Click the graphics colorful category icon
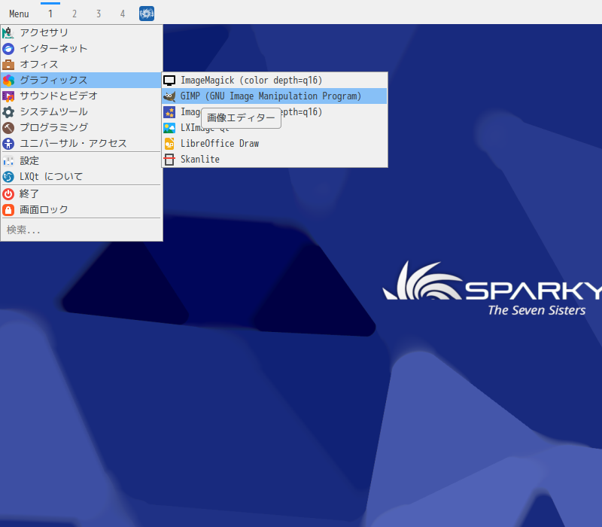This screenshot has width=602, height=527. tap(8, 81)
